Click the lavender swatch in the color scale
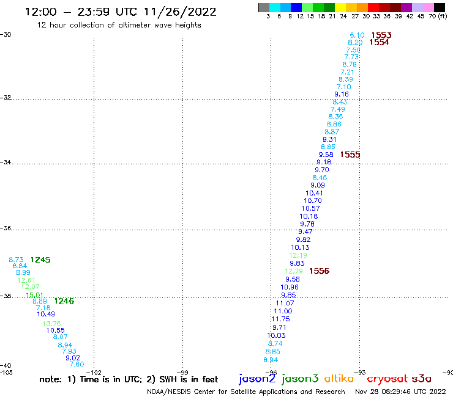453x397 pixels. point(417,7)
